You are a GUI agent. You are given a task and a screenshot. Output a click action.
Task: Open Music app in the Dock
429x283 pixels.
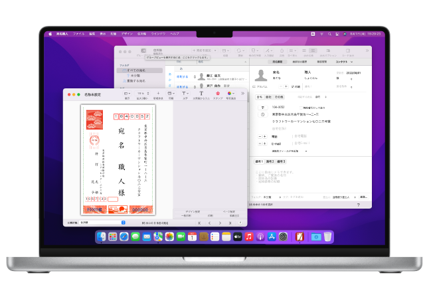[249, 236]
